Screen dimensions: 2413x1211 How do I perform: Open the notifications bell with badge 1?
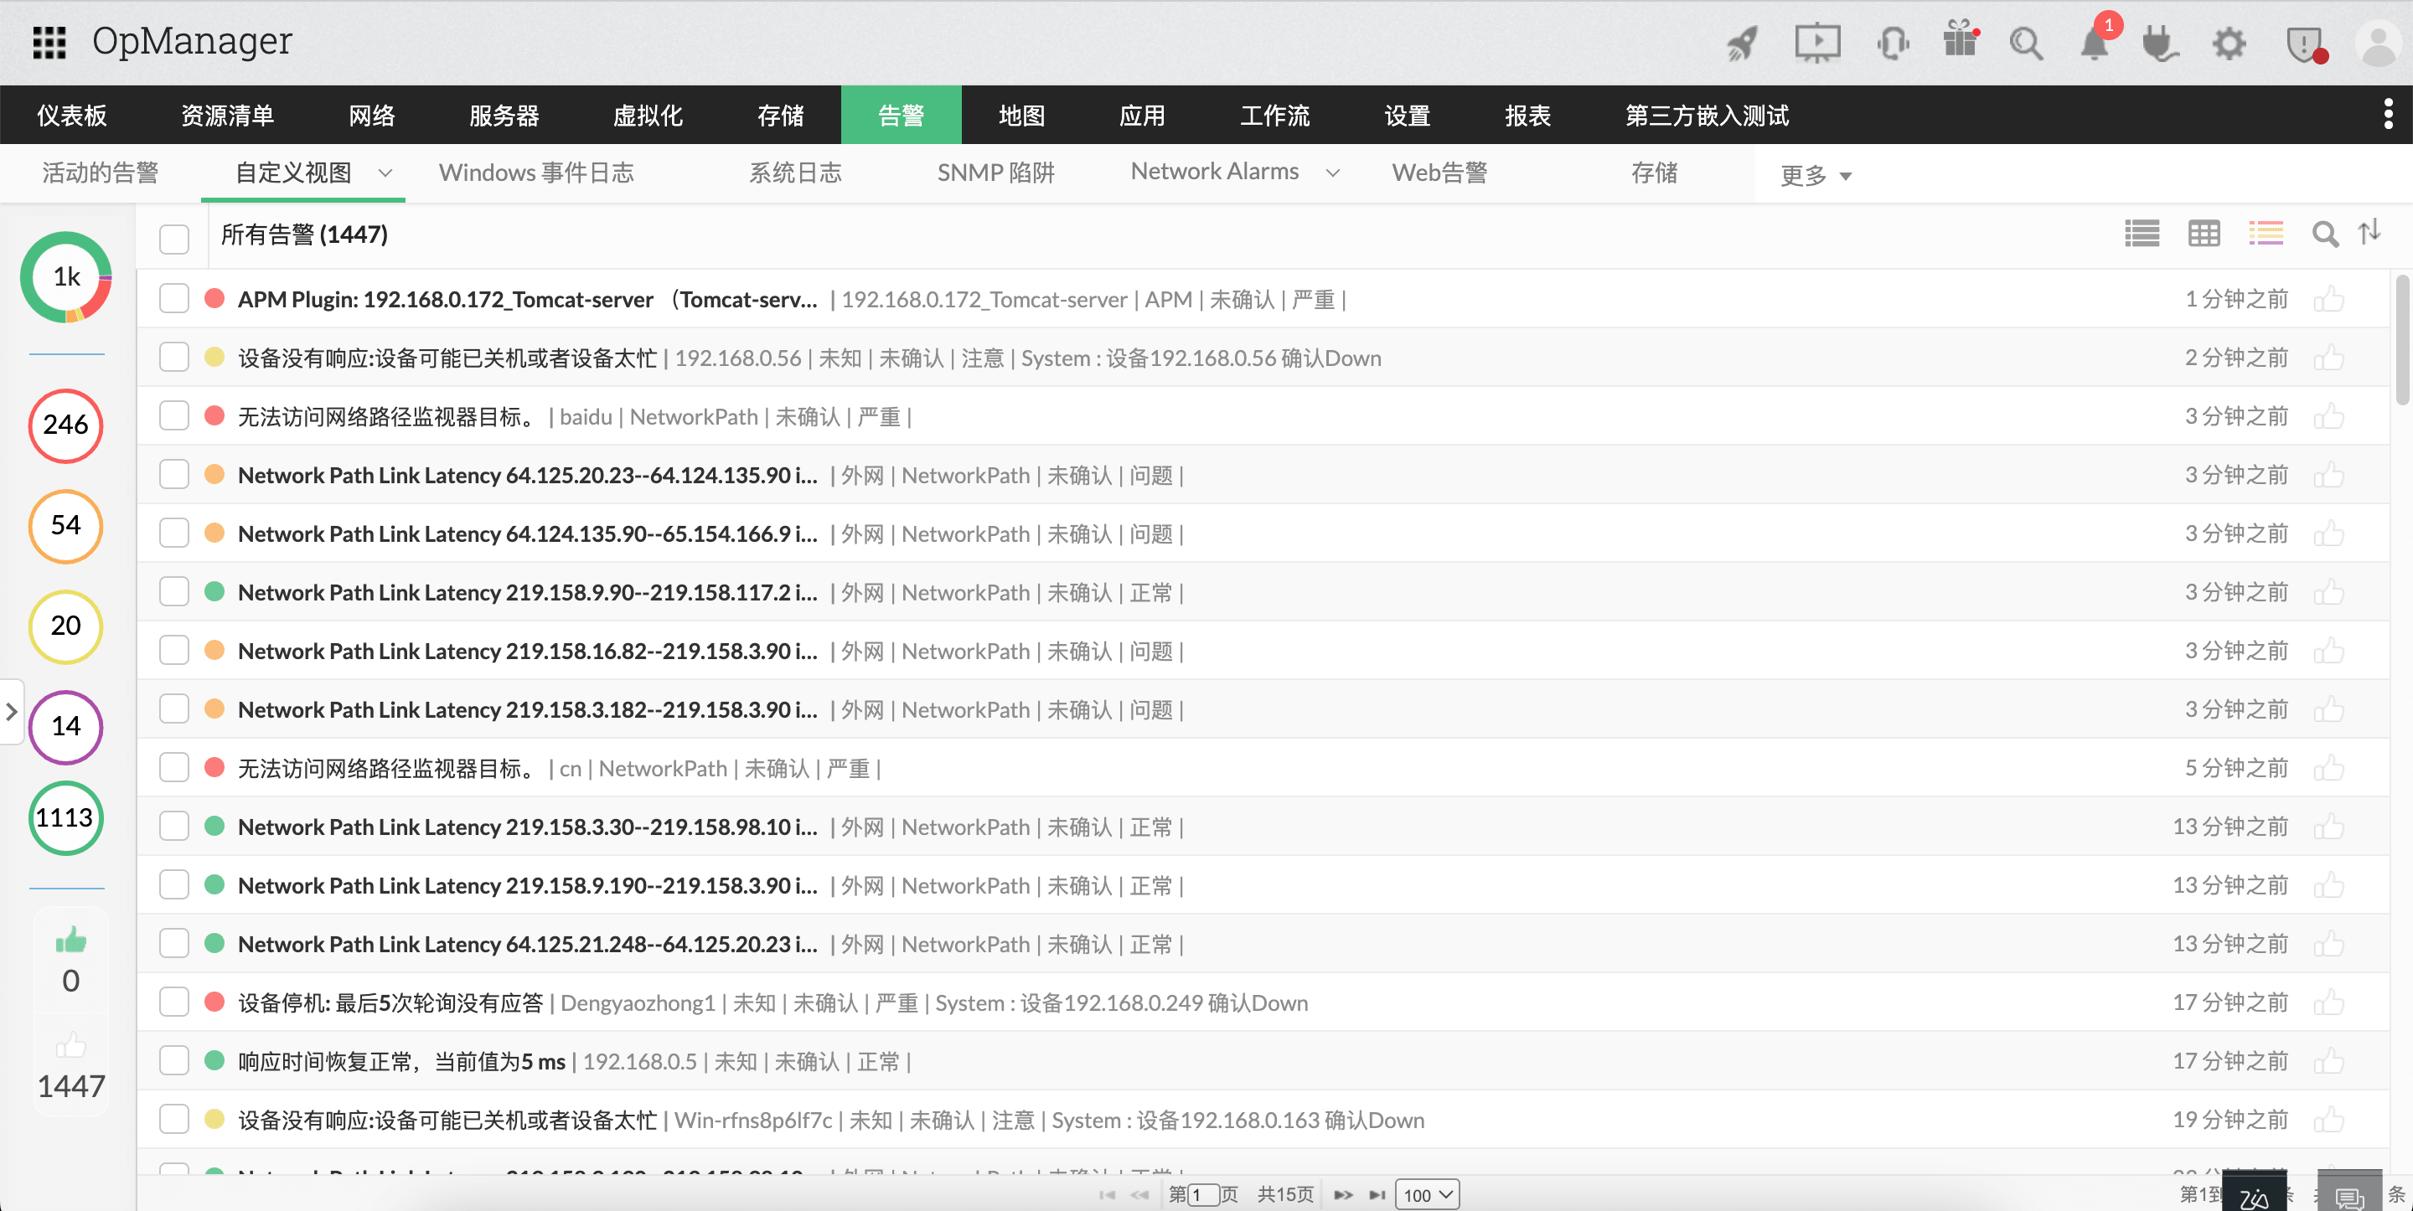[x=2095, y=43]
